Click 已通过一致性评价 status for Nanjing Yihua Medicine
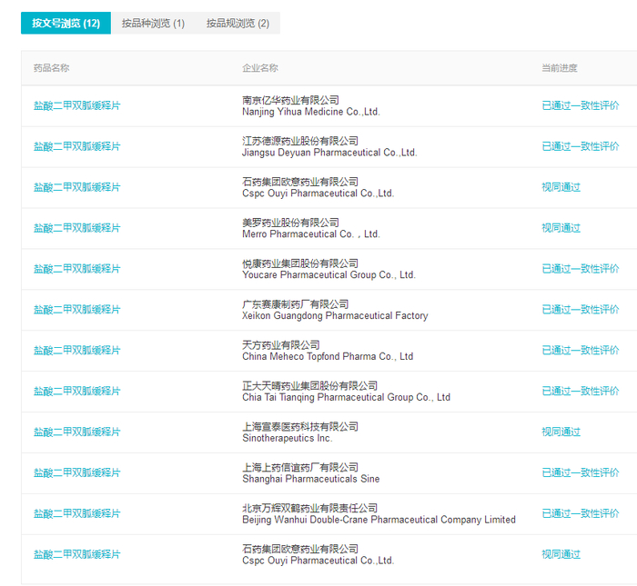637x586 pixels. coord(581,105)
